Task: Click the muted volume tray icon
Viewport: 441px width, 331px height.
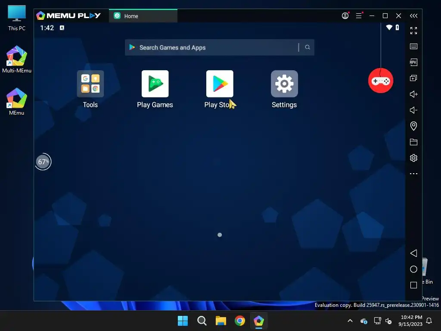Action: pos(388,321)
